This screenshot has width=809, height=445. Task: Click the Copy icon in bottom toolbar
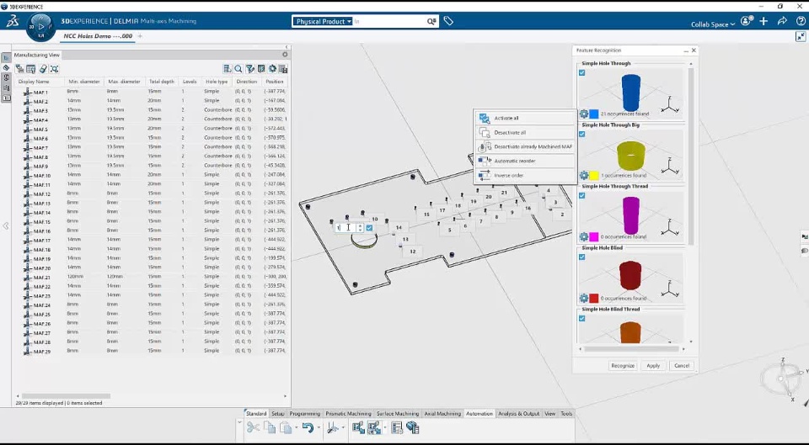270,427
